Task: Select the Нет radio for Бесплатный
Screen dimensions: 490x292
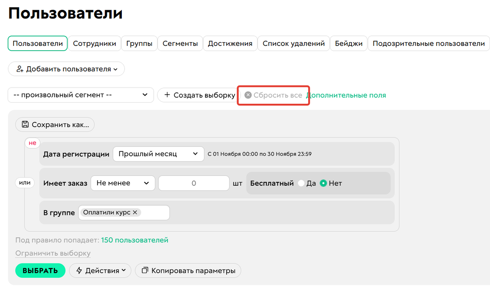Action: coord(324,183)
